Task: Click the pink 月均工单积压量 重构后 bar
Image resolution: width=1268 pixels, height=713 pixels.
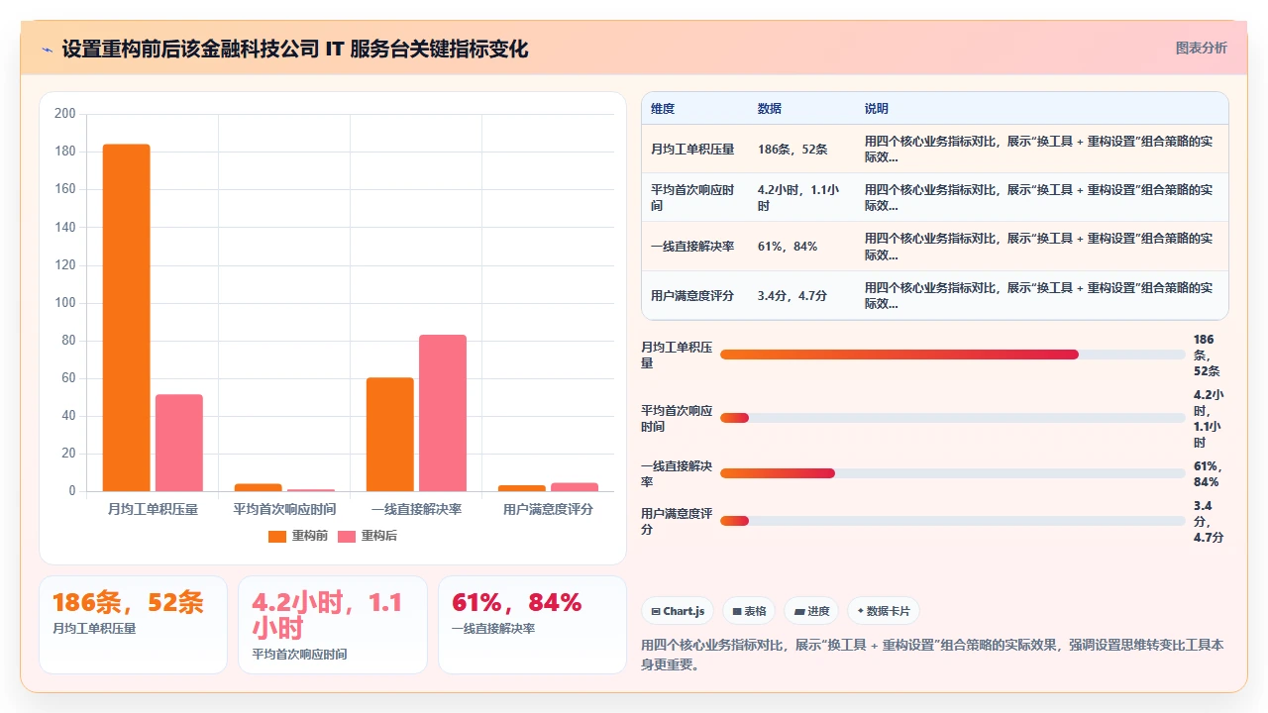Action: point(179,443)
